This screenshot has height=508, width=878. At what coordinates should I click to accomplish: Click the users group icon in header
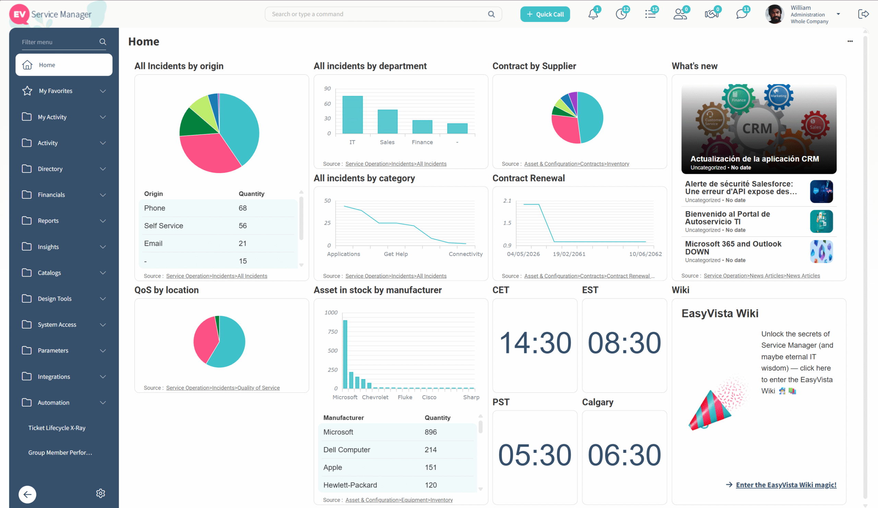click(680, 14)
